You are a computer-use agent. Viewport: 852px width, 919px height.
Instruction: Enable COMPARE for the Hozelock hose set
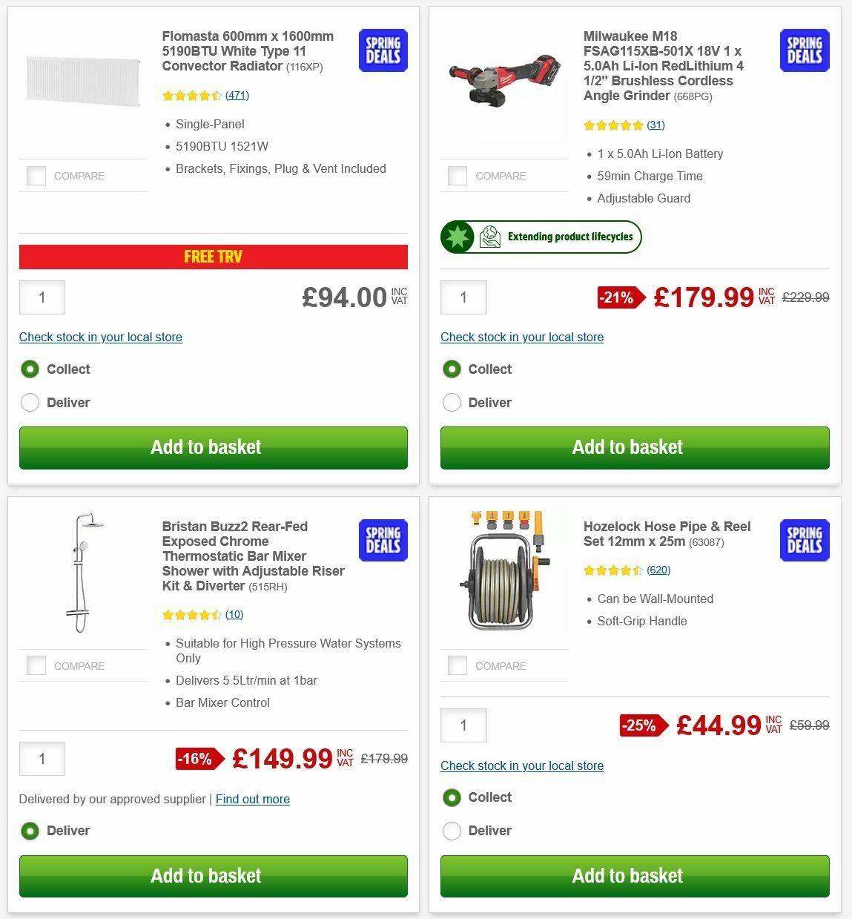(x=458, y=665)
